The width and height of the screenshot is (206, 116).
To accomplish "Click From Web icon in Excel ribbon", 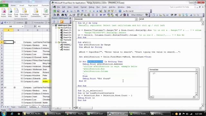I will tap(10, 13).
